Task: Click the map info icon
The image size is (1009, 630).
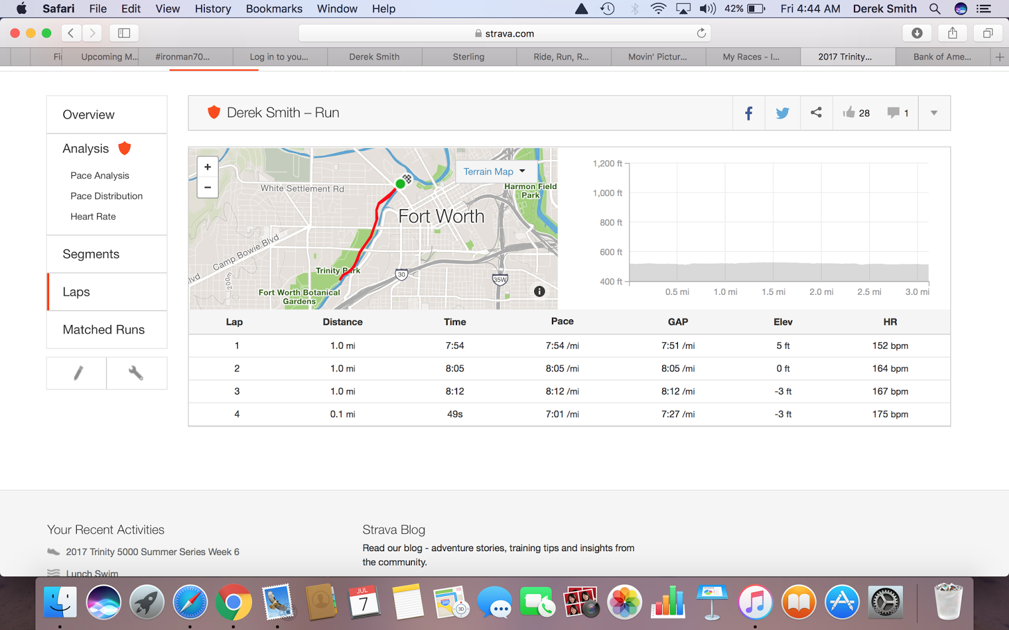Action: pos(539,291)
